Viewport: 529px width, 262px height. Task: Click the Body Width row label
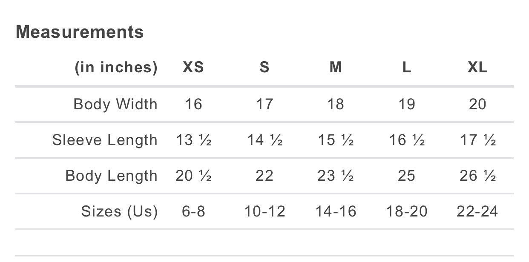tap(115, 104)
